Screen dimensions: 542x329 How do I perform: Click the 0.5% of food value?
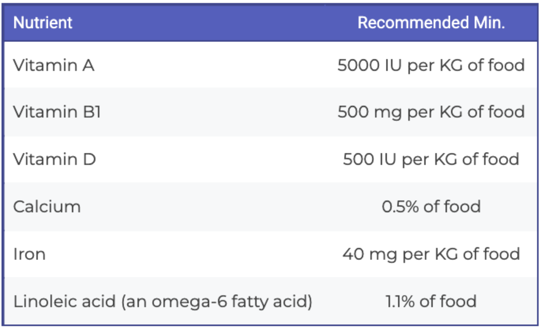click(x=431, y=207)
